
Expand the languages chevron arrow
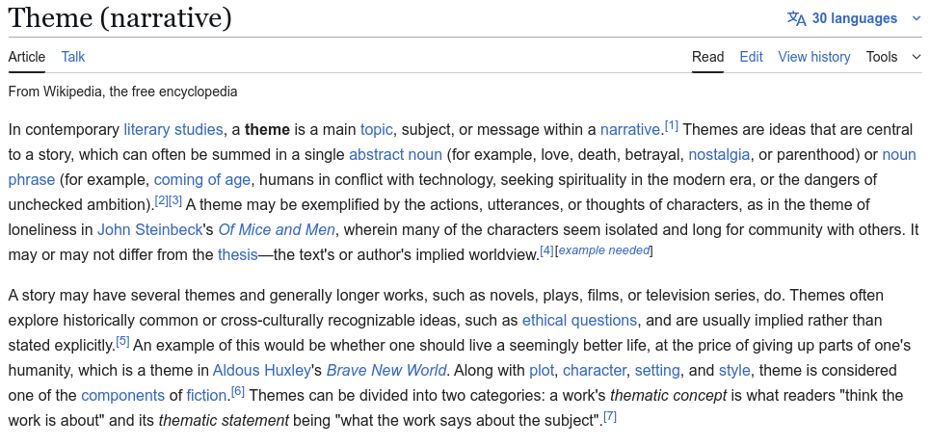917,19
